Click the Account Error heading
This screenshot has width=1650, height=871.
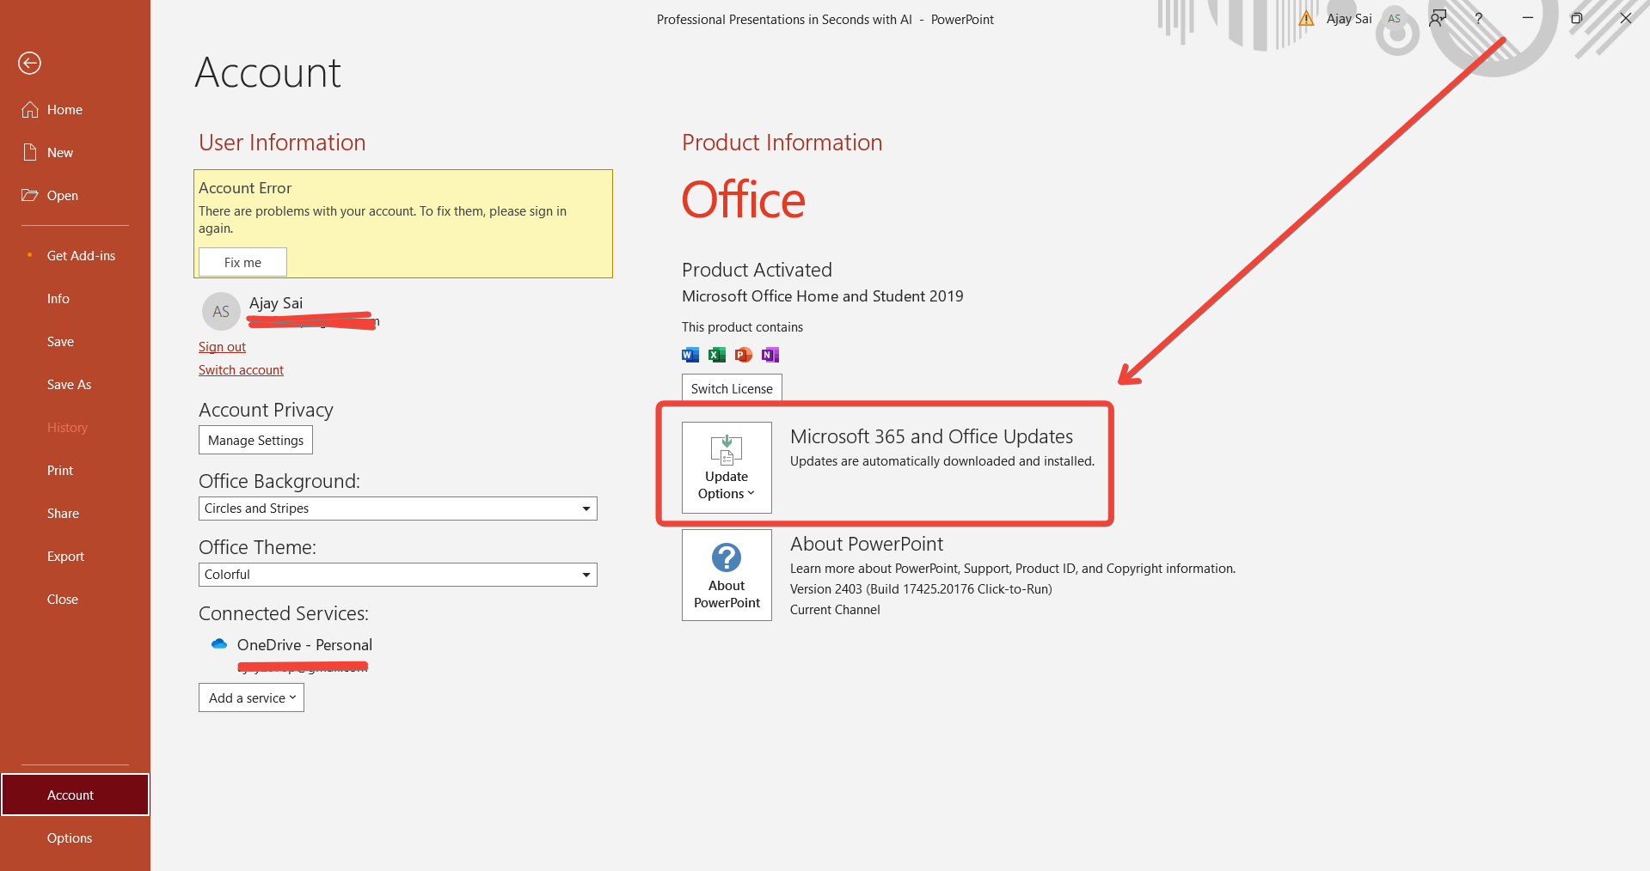pos(245,187)
